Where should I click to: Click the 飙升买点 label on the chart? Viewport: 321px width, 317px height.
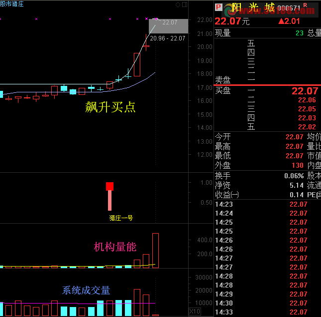pyautogui.click(x=110, y=106)
